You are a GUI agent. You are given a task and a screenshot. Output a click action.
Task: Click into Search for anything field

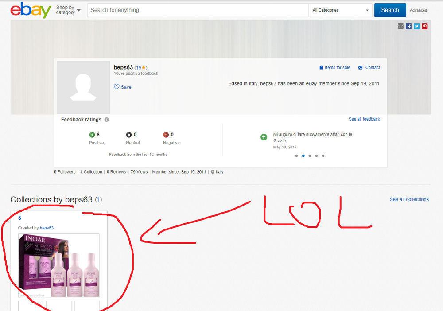coord(198,10)
